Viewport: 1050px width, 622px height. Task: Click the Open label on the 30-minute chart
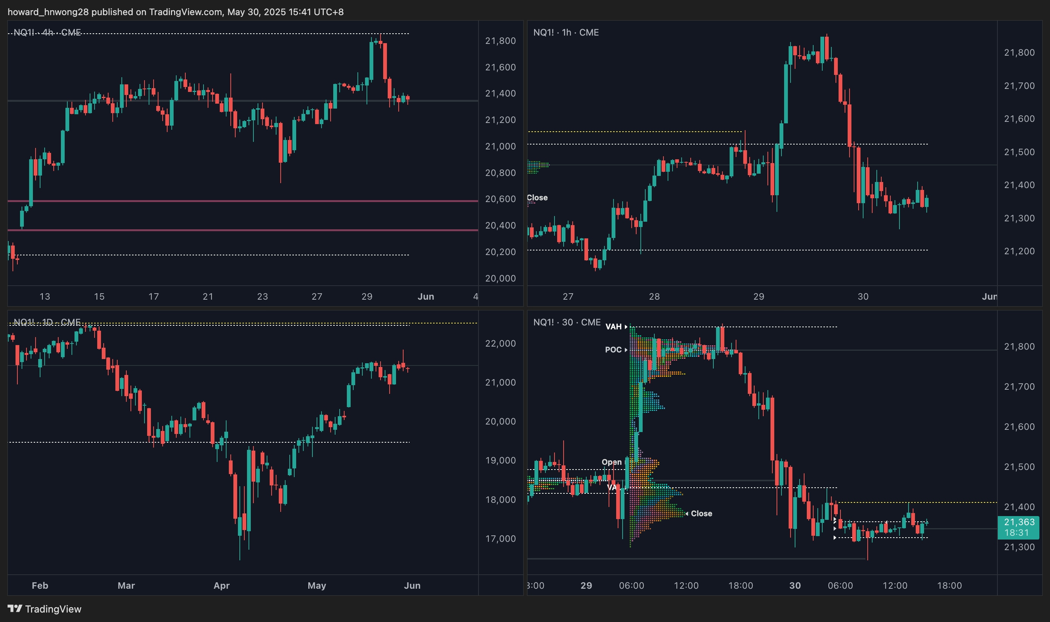tap(611, 462)
